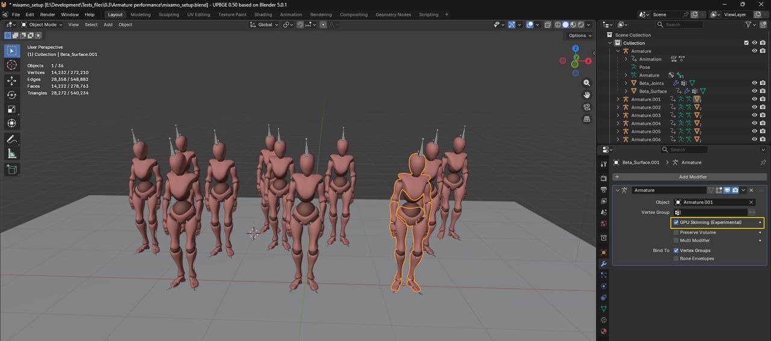Screen dimensions: 771x341
Task: Select the Move tool in left toolbar
Action: pyautogui.click(x=12, y=80)
